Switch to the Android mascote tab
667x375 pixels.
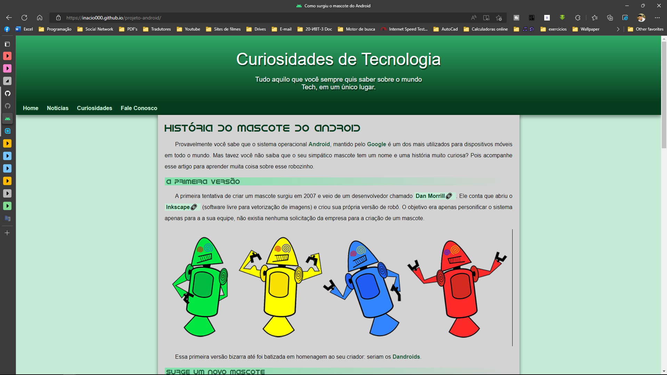(x=7, y=118)
